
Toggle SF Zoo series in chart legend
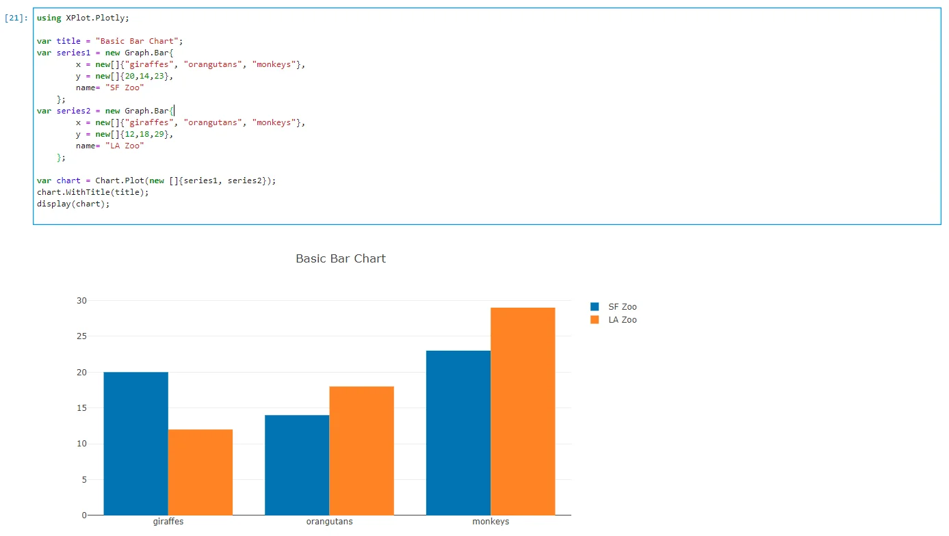click(622, 307)
